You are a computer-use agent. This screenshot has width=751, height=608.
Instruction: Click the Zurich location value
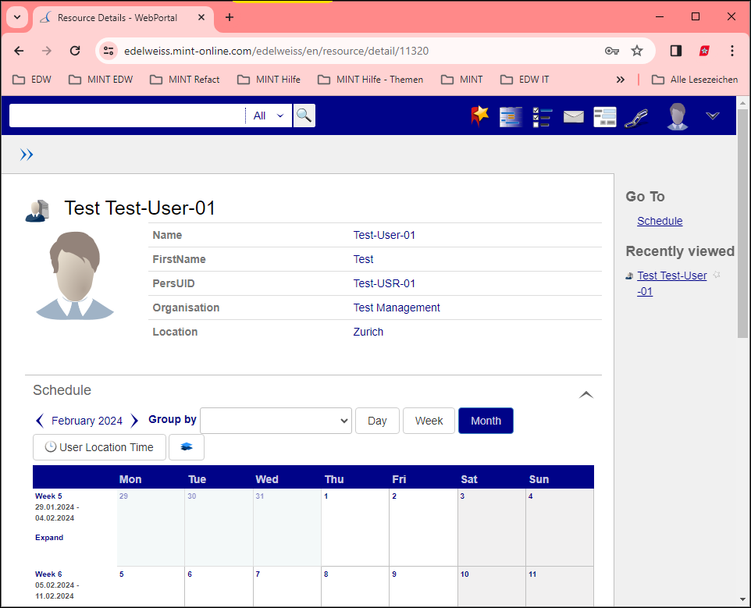pyautogui.click(x=368, y=332)
